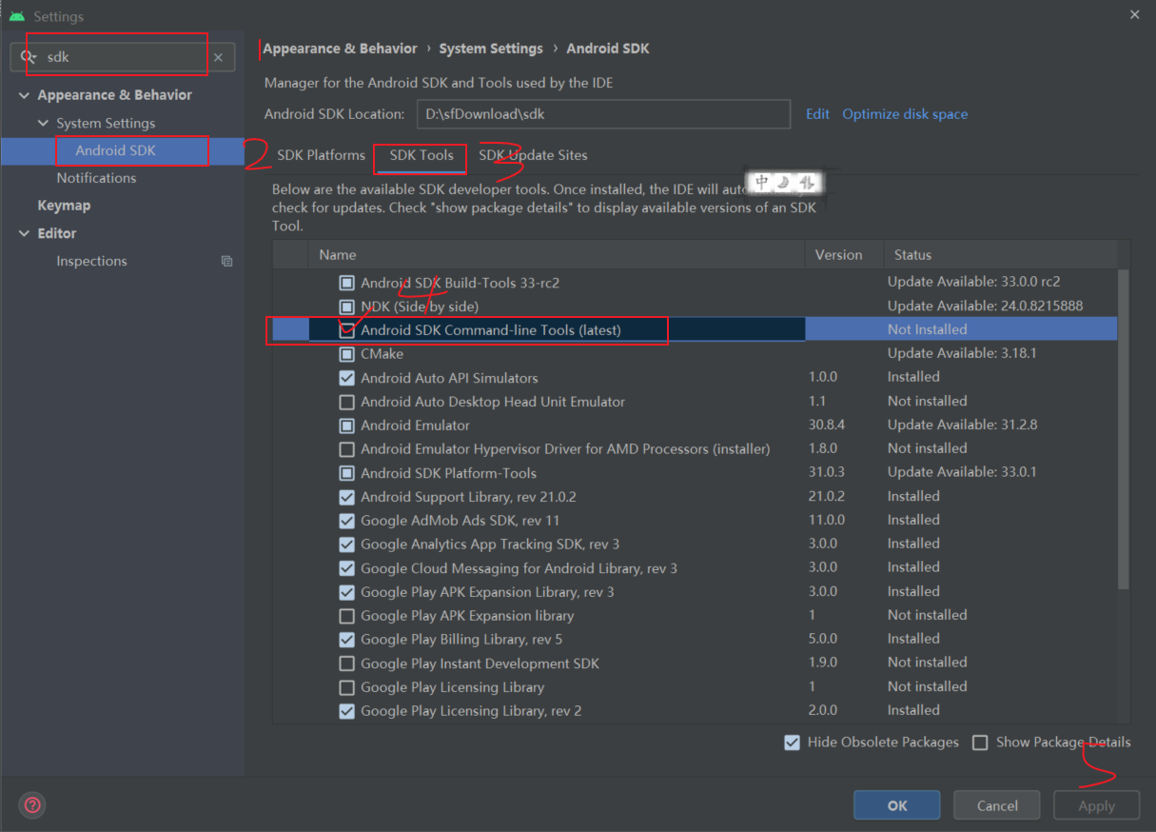This screenshot has width=1156, height=832.
Task: Switch to the SDK Platforms tab
Action: [x=321, y=155]
